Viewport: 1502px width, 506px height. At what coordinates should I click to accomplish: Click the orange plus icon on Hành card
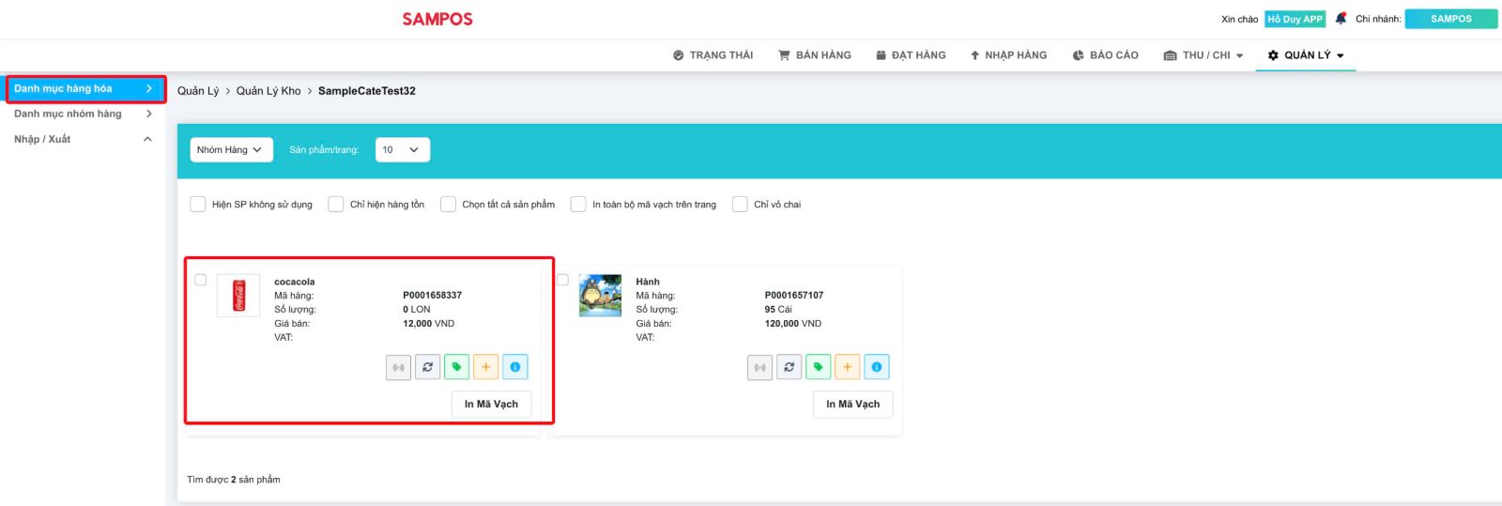pos(847,367)
